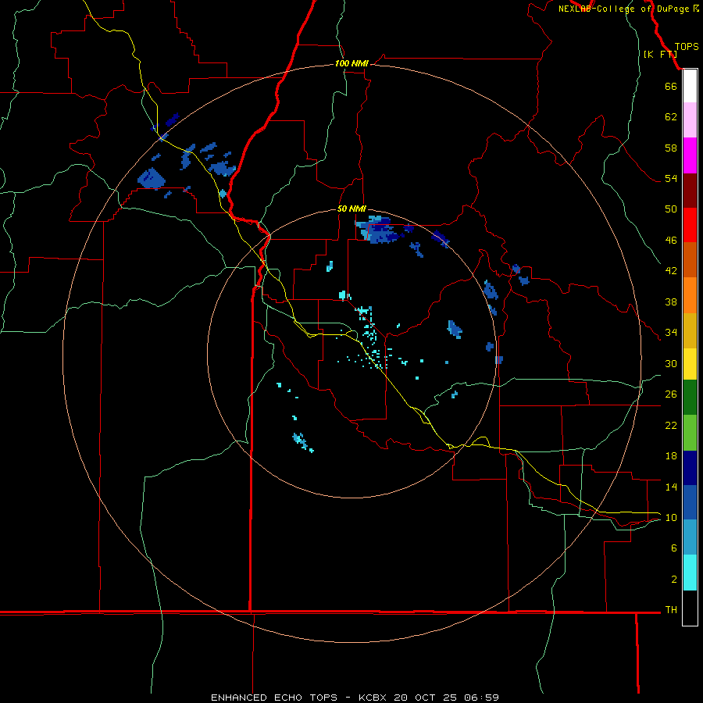The height and width of the screenshot is (703, 703).
Task: Pick the dark maroon legend swatch
Action: (690, 191)
